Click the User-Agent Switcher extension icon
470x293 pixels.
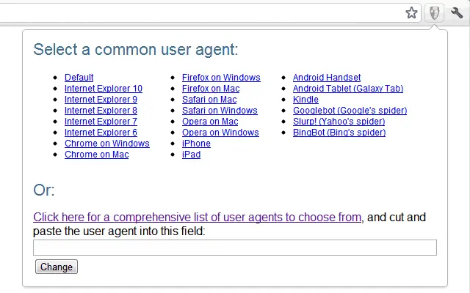point(435,12)
